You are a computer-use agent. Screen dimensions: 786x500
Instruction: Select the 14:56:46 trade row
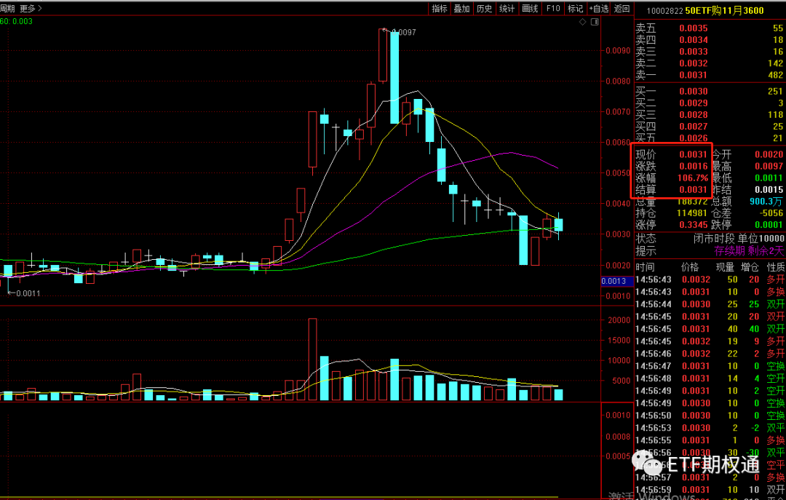pos(710,354)
